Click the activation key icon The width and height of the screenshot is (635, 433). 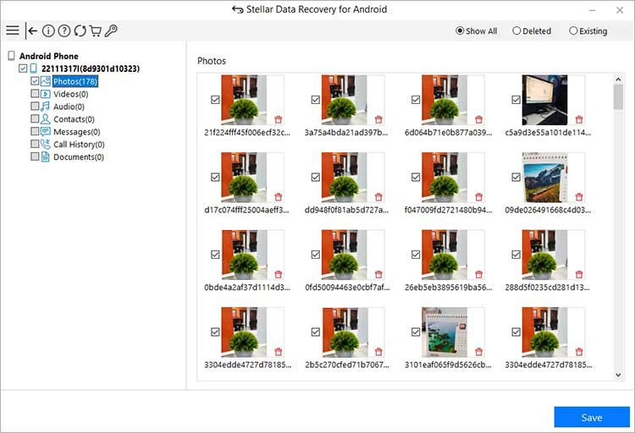point(111,30)
